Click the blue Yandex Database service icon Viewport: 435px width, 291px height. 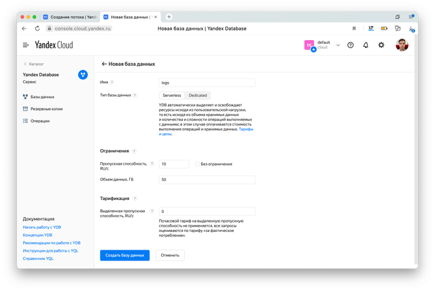click(x=82, y=75)
